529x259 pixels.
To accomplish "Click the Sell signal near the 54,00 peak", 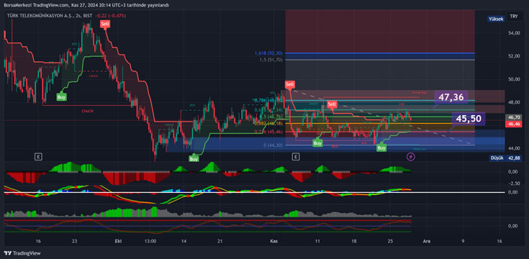I will pyautogui.click(x=104, y=24).
